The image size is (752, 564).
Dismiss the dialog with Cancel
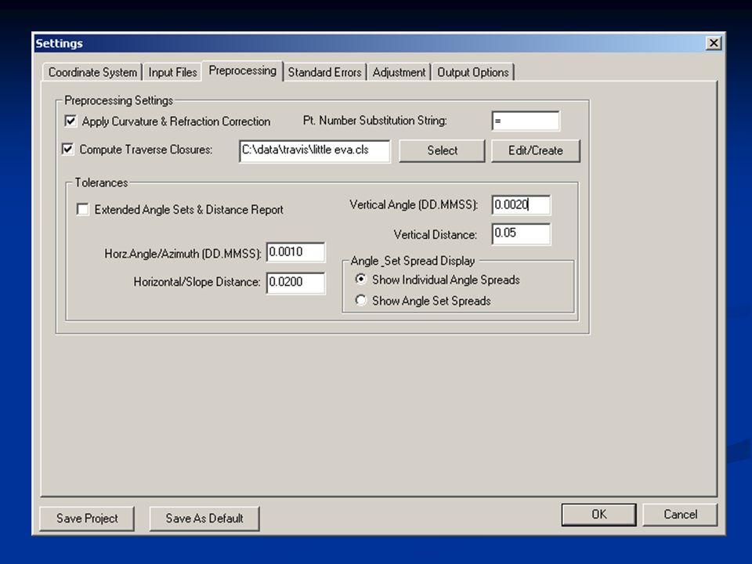point(680,515)
